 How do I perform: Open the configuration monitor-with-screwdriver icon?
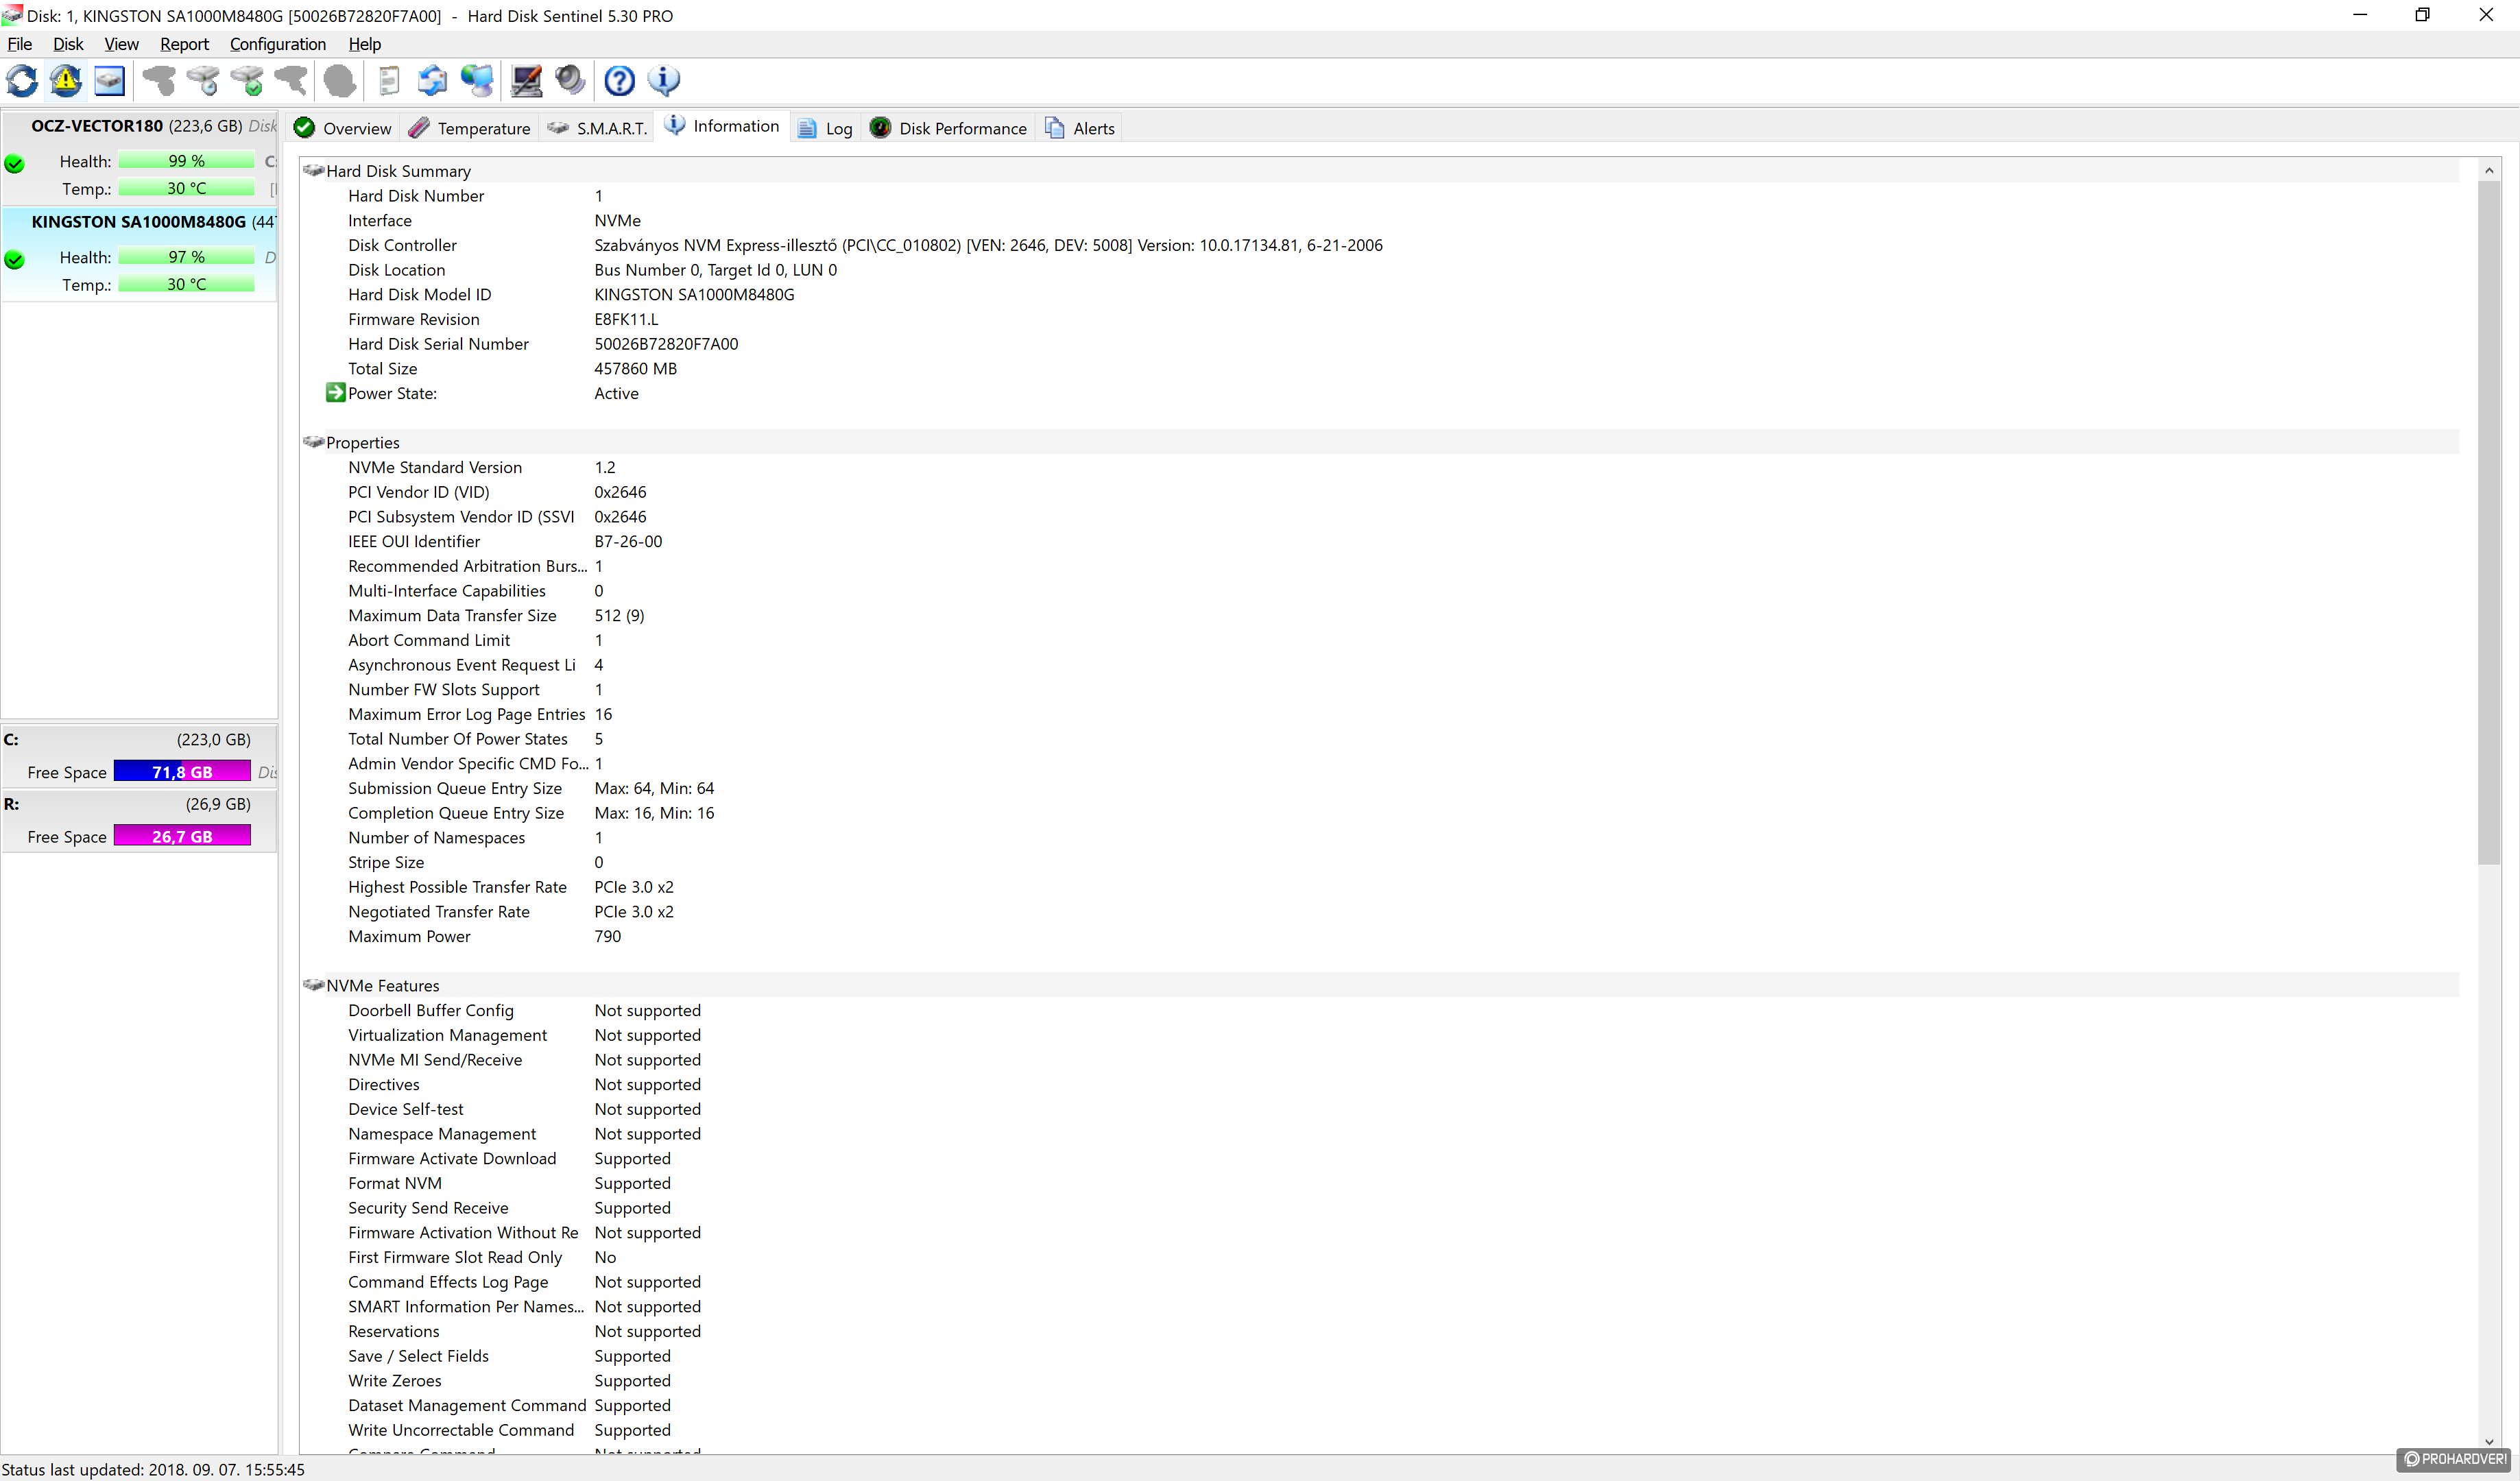tap(526, 80)
